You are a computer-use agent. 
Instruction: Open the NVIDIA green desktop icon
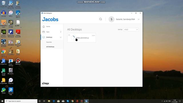point(4,33)
